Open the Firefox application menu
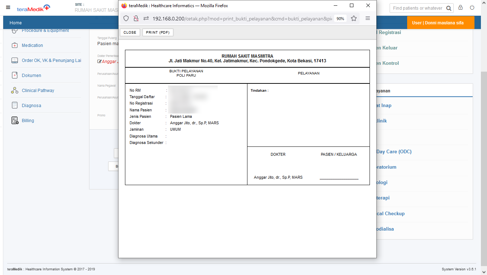487x275 pixels. (x=368, y=18)
